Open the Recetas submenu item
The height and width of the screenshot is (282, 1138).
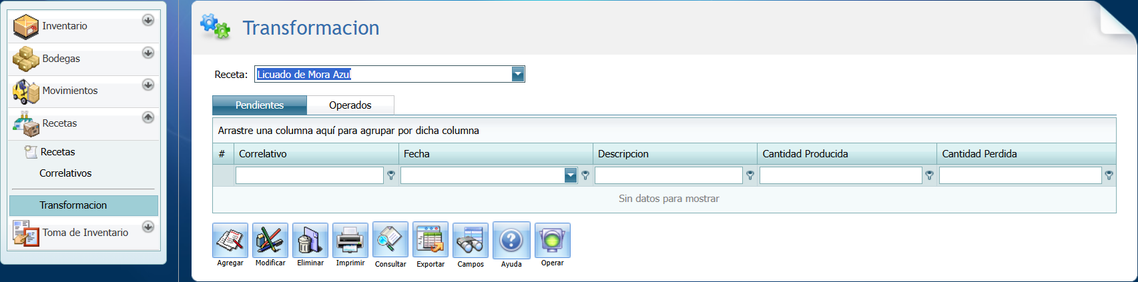coord(57,152)
